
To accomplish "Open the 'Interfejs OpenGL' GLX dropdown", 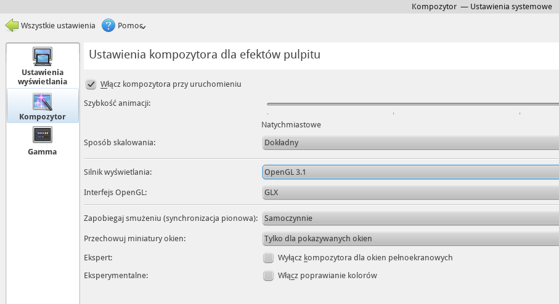I will pyautogui.click(x=410, y=192).
